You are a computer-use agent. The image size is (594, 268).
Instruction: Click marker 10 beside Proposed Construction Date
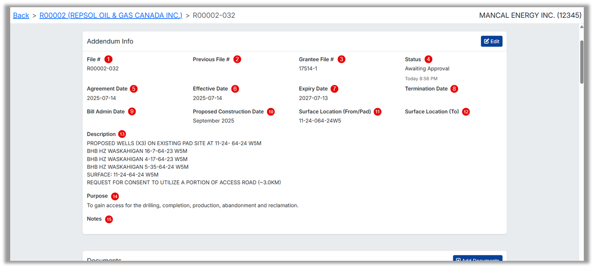[271, 112]
